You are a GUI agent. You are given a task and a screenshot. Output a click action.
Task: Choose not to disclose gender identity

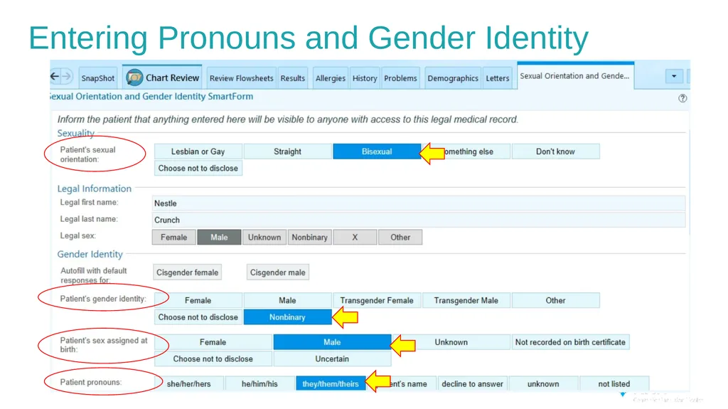coord(198,317)
